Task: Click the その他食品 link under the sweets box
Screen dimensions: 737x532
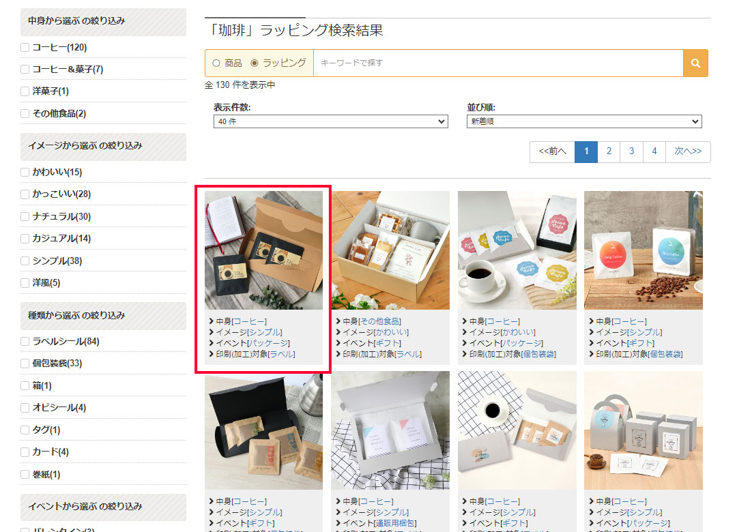Action: pos(380,321)
